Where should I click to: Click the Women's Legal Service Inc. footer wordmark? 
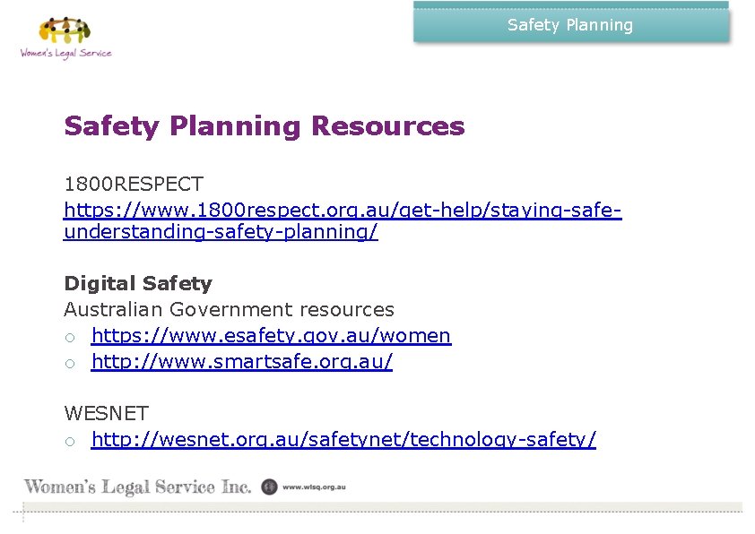pos(137,487)
